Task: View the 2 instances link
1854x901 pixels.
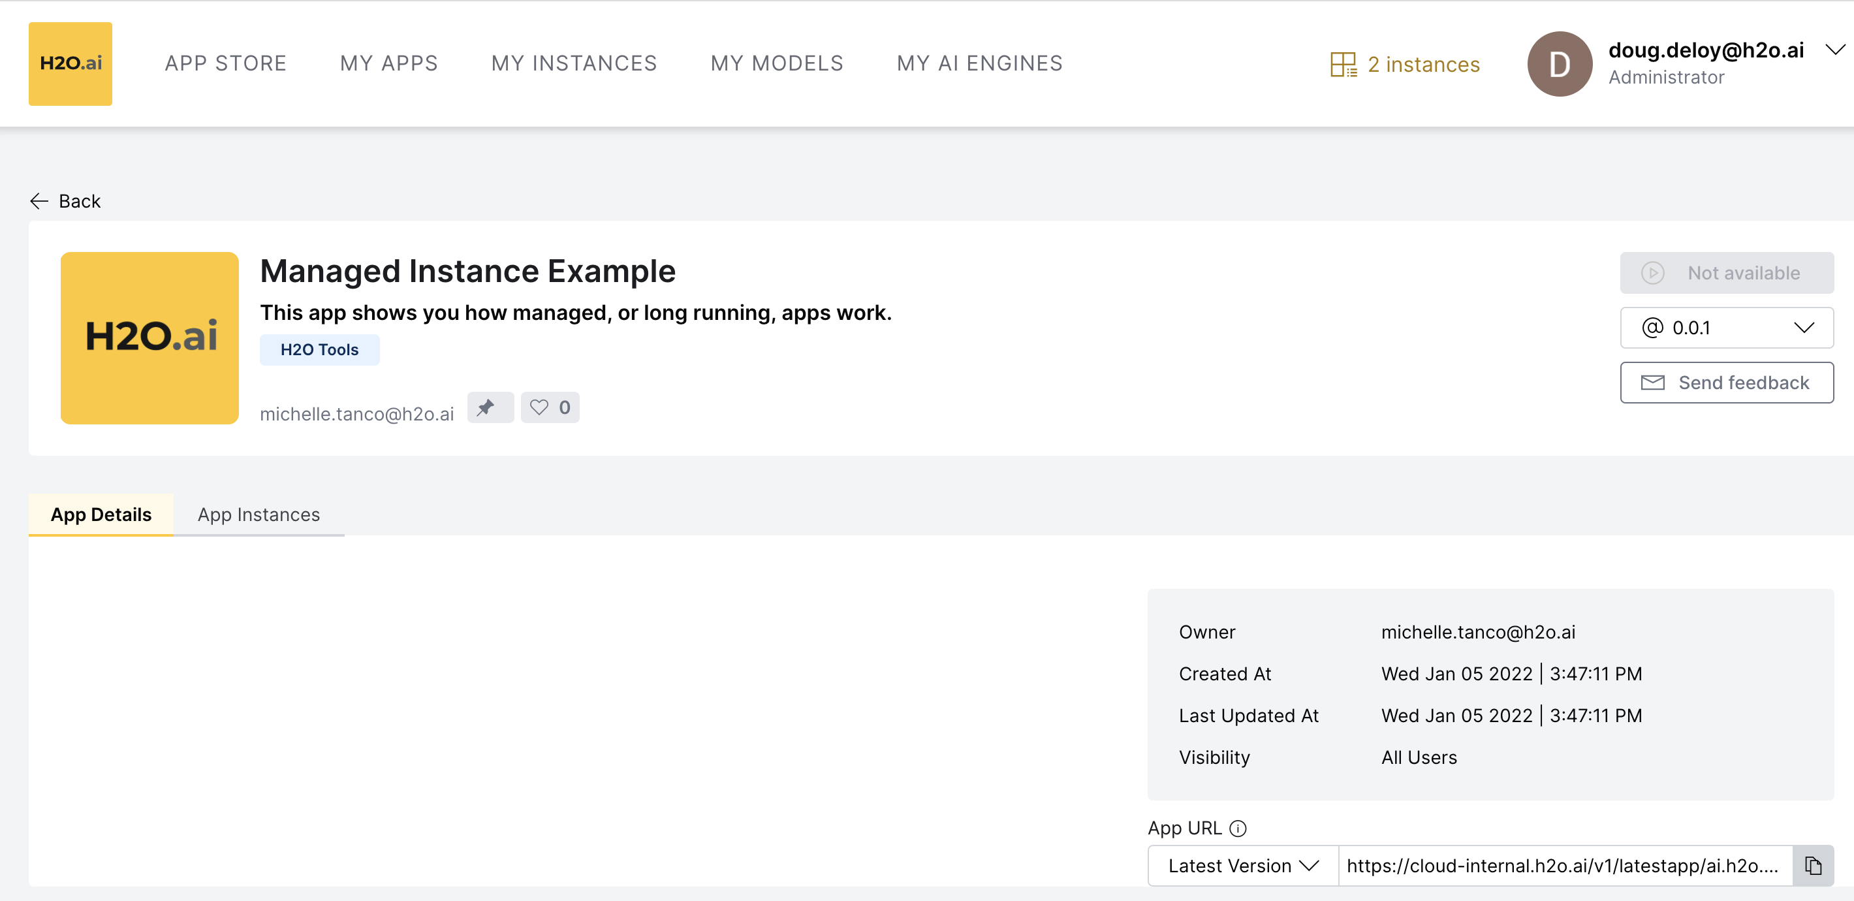Action: pos(1424,65)
